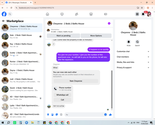Open Evette - 2 Beds 1 Bath Apartment chat

22,54
